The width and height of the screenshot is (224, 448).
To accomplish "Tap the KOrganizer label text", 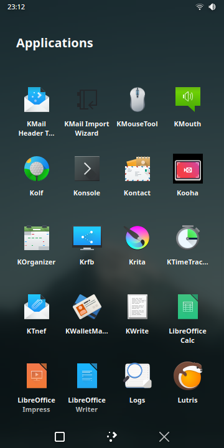I will pyautogui.click(x=37, y=263).
